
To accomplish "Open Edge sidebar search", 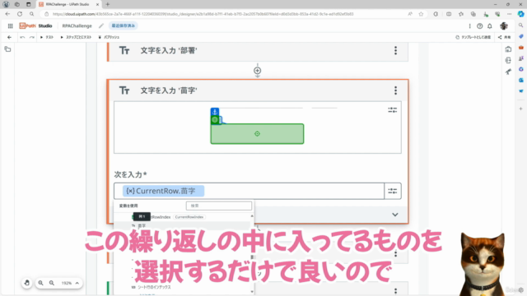I will (x=520, y=25).
